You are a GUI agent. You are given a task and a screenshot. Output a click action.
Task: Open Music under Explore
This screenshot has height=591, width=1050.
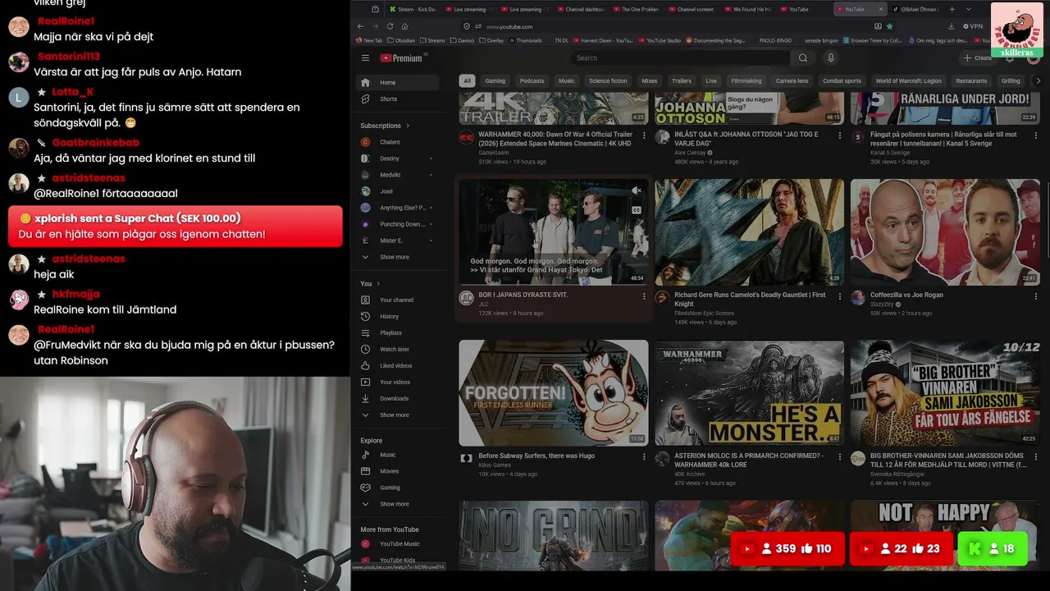[398, 455]
